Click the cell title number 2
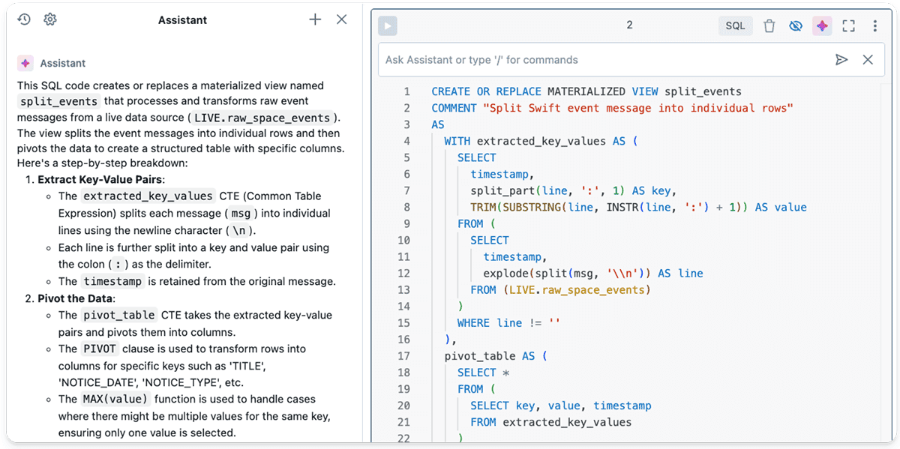The image size is (900, 449). [x=629, y=25]
